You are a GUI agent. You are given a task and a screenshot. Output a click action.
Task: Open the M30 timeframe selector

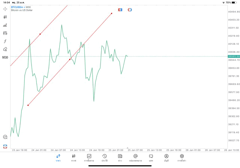[5, 58]
